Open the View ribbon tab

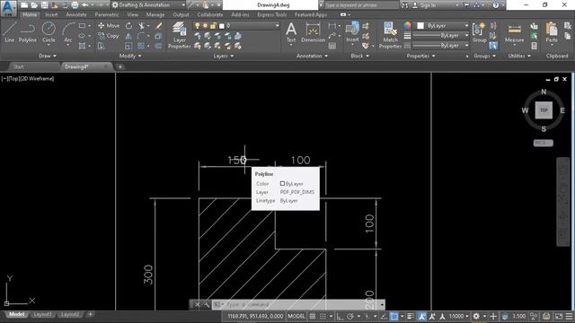point(132,14)
